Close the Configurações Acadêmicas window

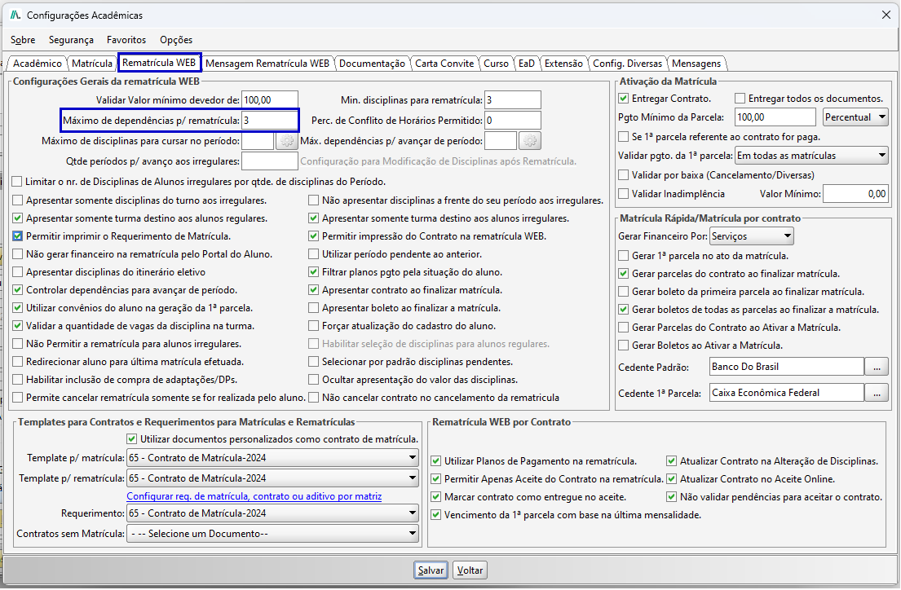point(886,15)
